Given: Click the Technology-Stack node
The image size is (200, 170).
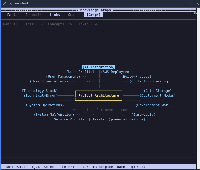Looking at the screenshot, I should [x=40, y=91].
